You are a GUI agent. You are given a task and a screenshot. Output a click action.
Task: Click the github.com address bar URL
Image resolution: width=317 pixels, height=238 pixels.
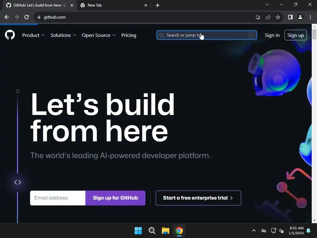pos(55,17)
